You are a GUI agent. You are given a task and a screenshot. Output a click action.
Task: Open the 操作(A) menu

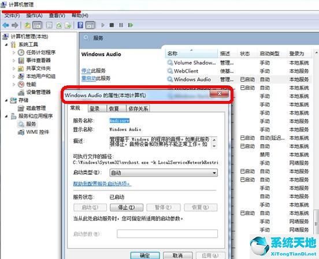point(34,16)
